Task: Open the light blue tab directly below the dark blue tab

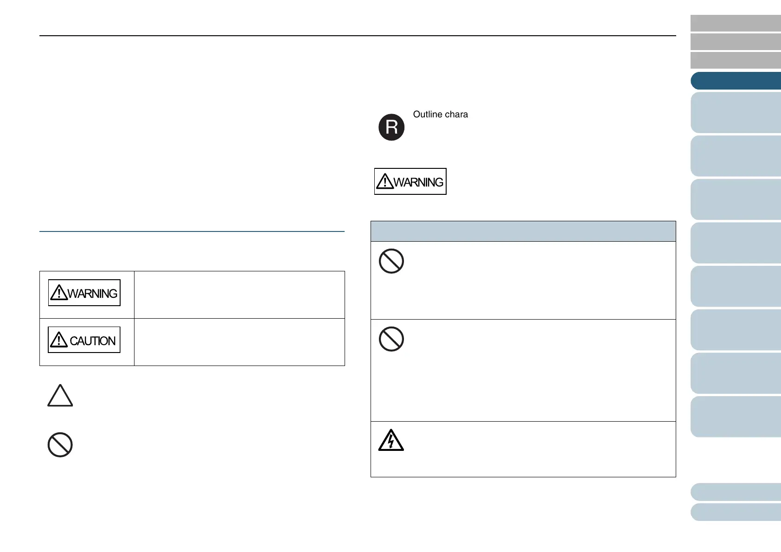Action: click(x=736, y=113)
